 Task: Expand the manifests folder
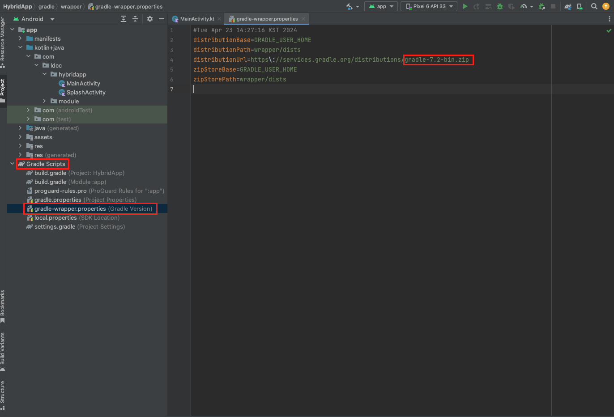21,38
